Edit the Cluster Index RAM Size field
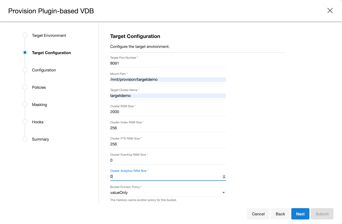Viewport: 342px width, 224px height. 168,128
